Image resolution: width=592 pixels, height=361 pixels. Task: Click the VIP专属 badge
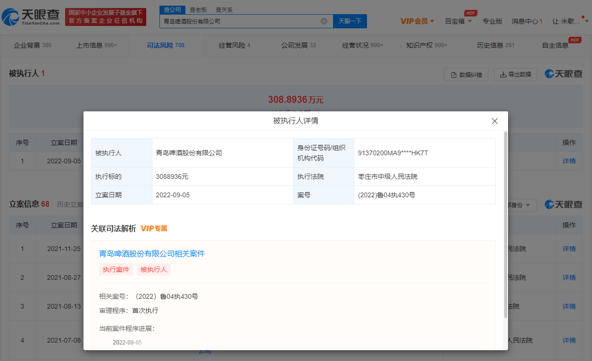pos(154,228)
